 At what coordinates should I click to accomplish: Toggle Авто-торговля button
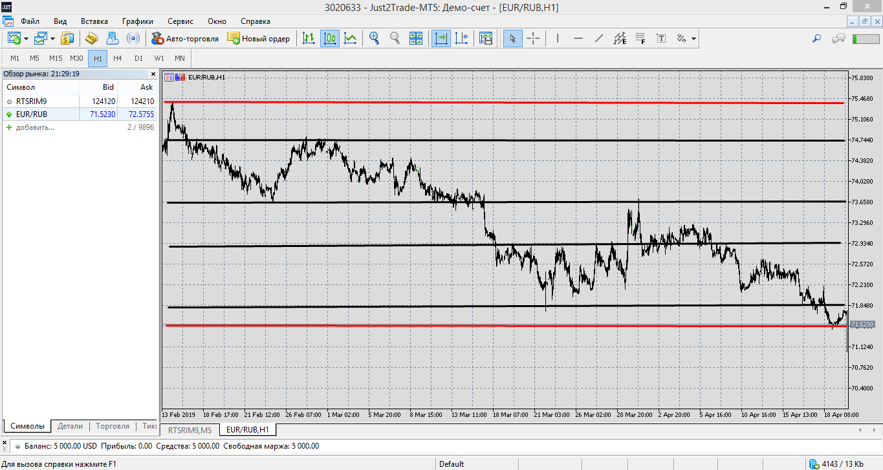[185, 38]
